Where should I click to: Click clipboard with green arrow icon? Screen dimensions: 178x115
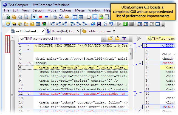point(101,17)
